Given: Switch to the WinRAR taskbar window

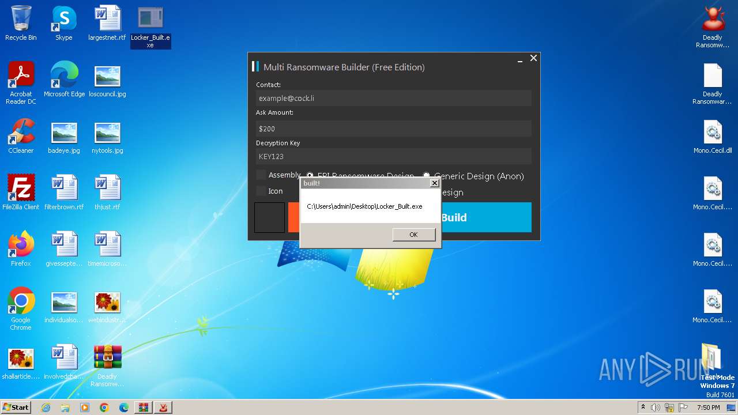Looking at the screenshot, I should [x=144, y=408].
